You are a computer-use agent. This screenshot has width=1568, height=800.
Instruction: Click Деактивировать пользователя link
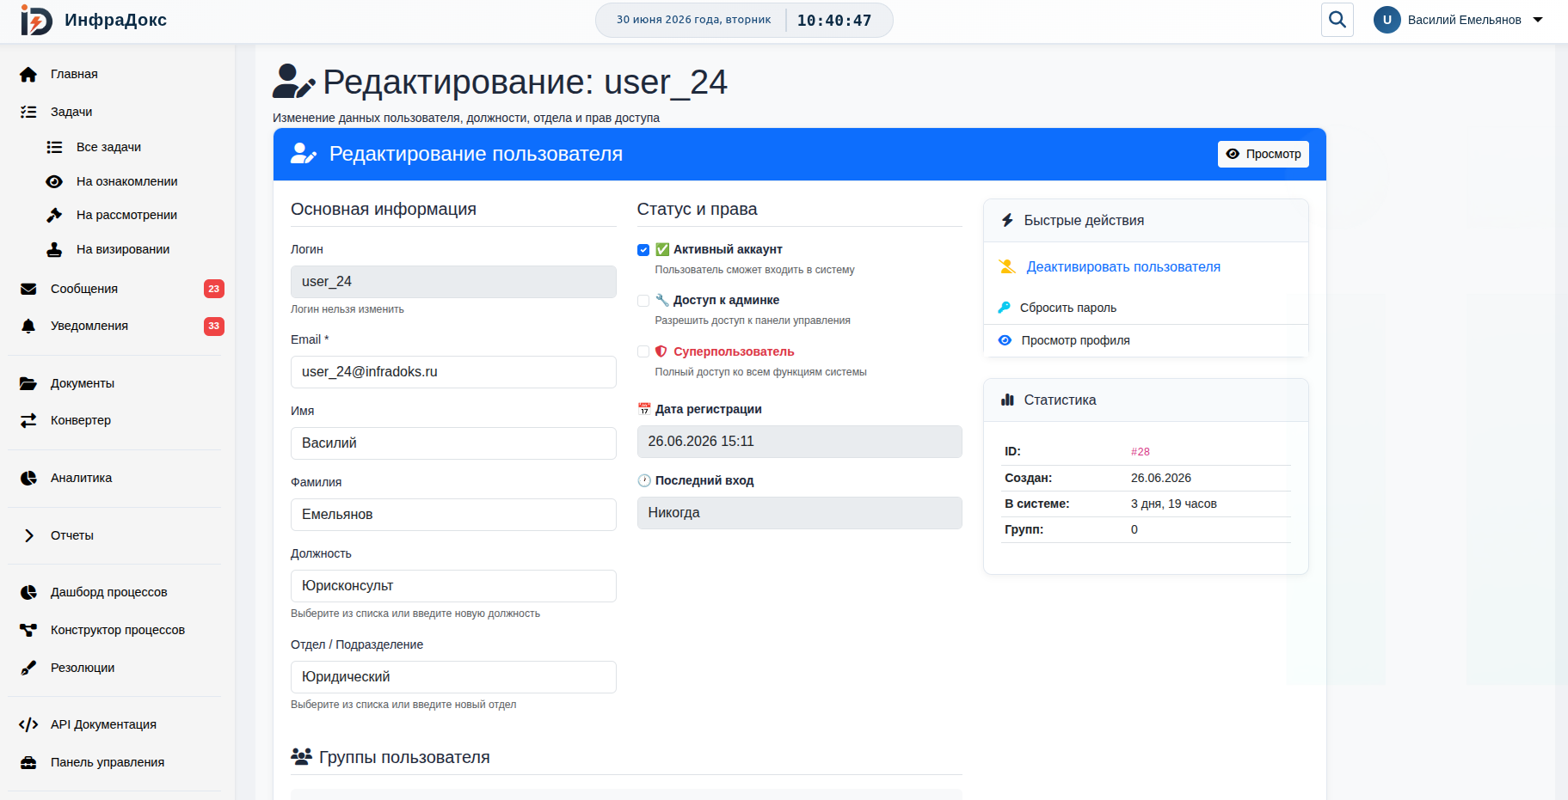pos(1123,267)
